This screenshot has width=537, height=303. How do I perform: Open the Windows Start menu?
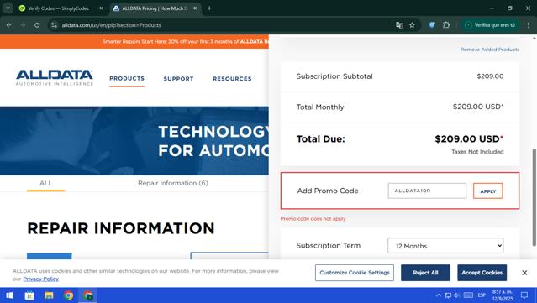tap(9, 295)
